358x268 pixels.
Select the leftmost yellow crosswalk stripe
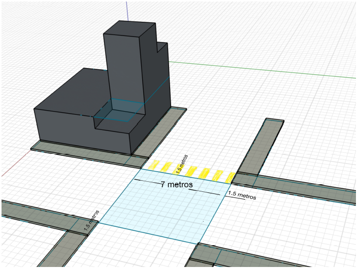coord(153,165)
